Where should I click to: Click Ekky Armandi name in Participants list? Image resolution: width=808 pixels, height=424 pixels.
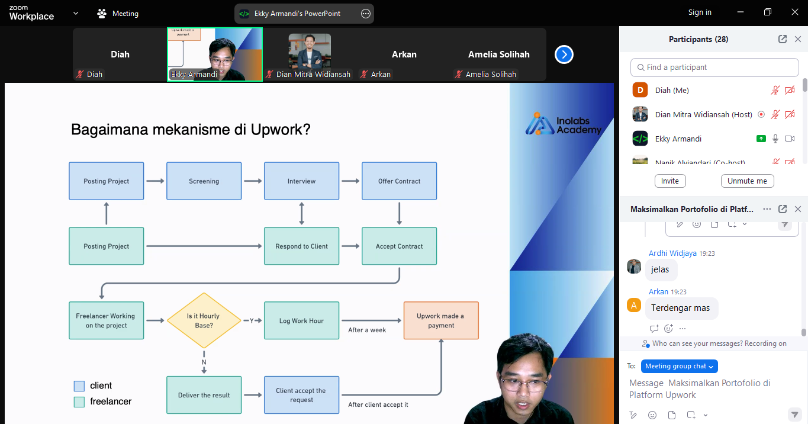(678, 139)
